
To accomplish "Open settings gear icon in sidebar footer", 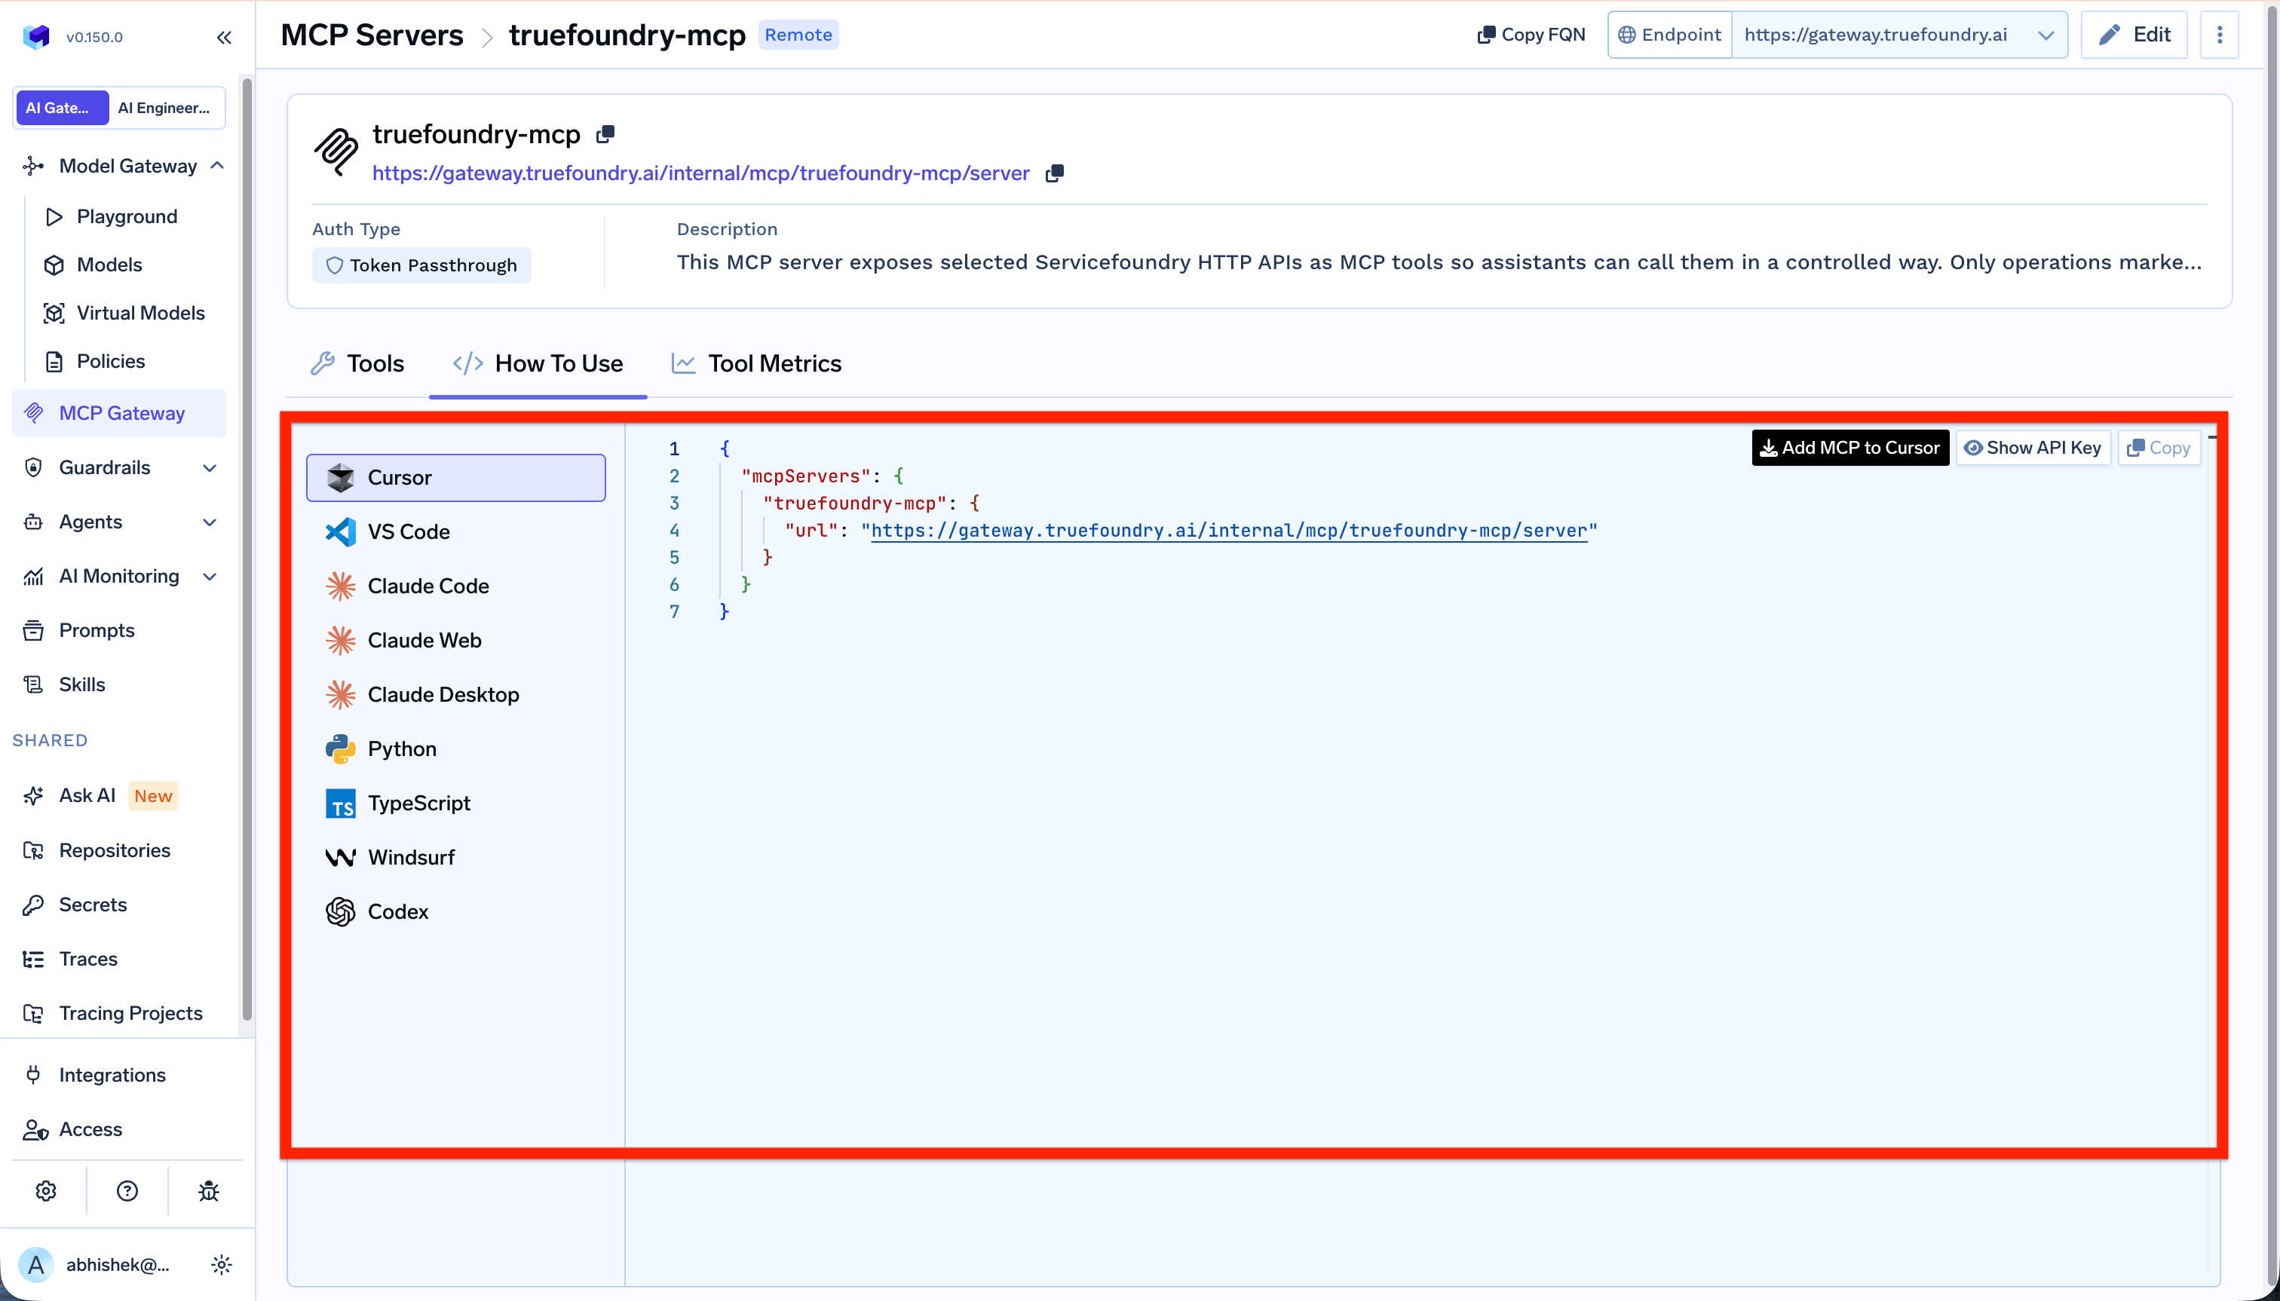I will 45,1190.
